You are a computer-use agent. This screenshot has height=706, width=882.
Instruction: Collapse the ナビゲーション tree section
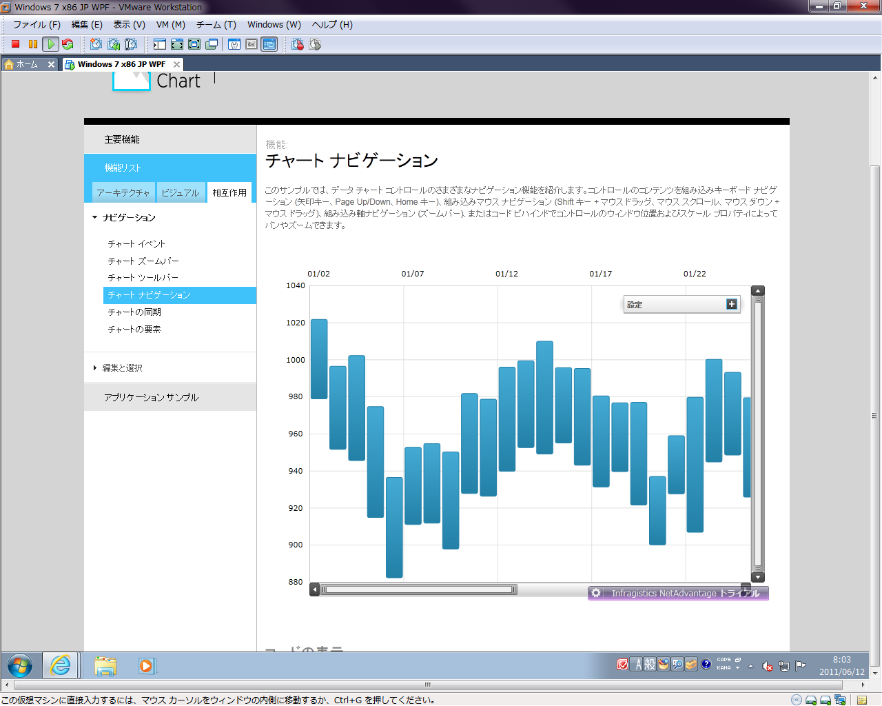(94, 217)
